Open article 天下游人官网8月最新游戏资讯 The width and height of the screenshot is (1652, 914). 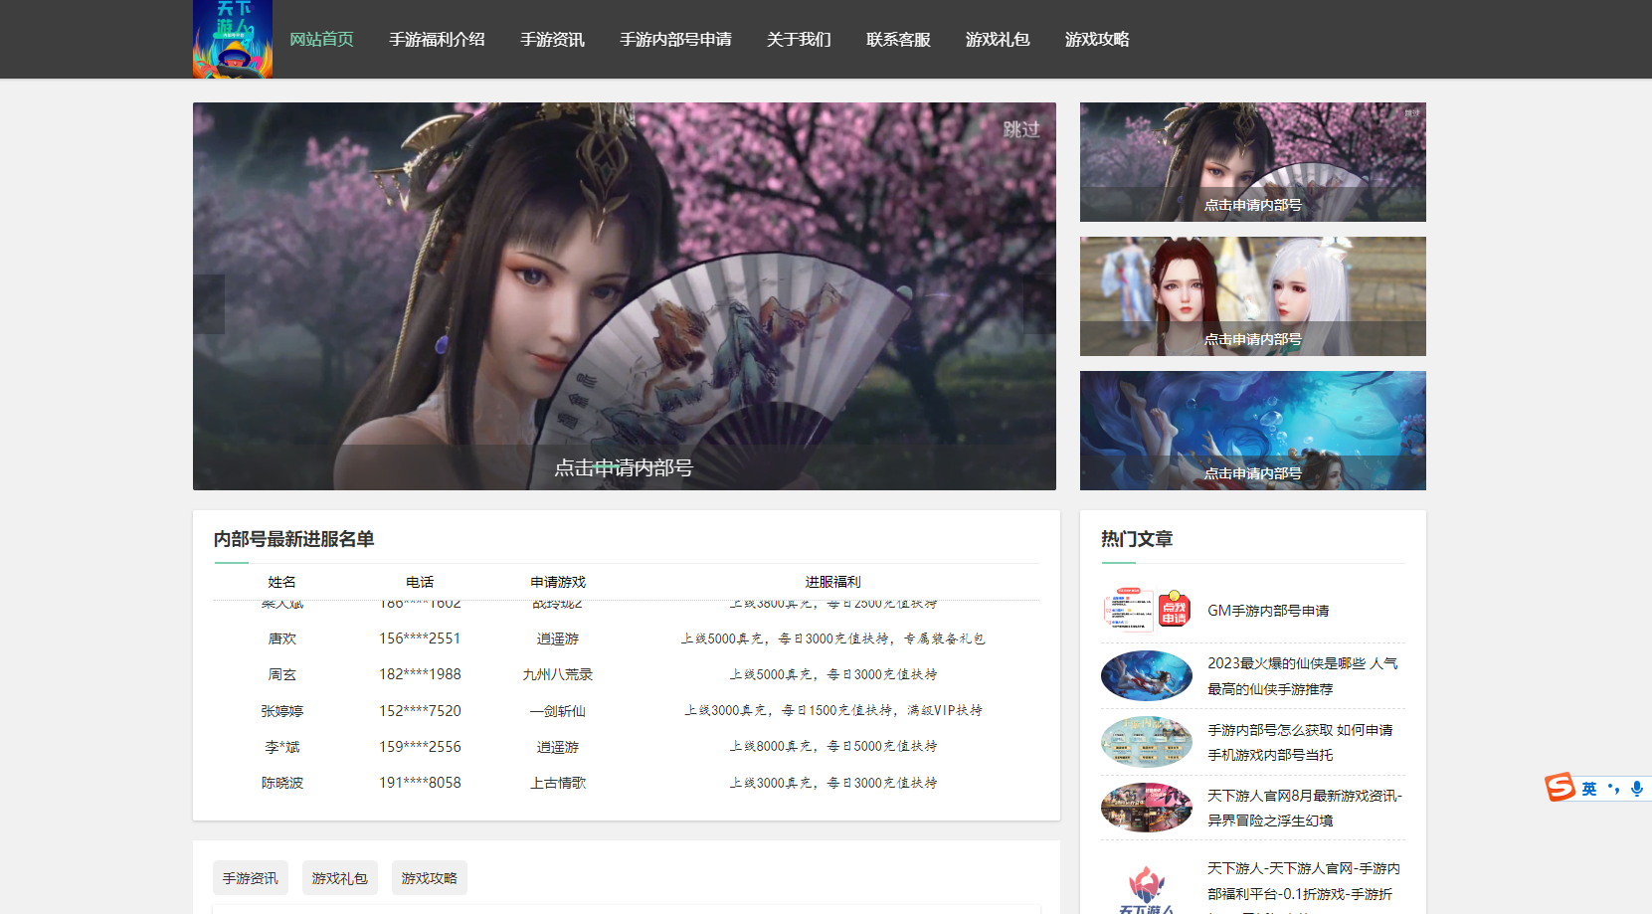[1305, 808]
